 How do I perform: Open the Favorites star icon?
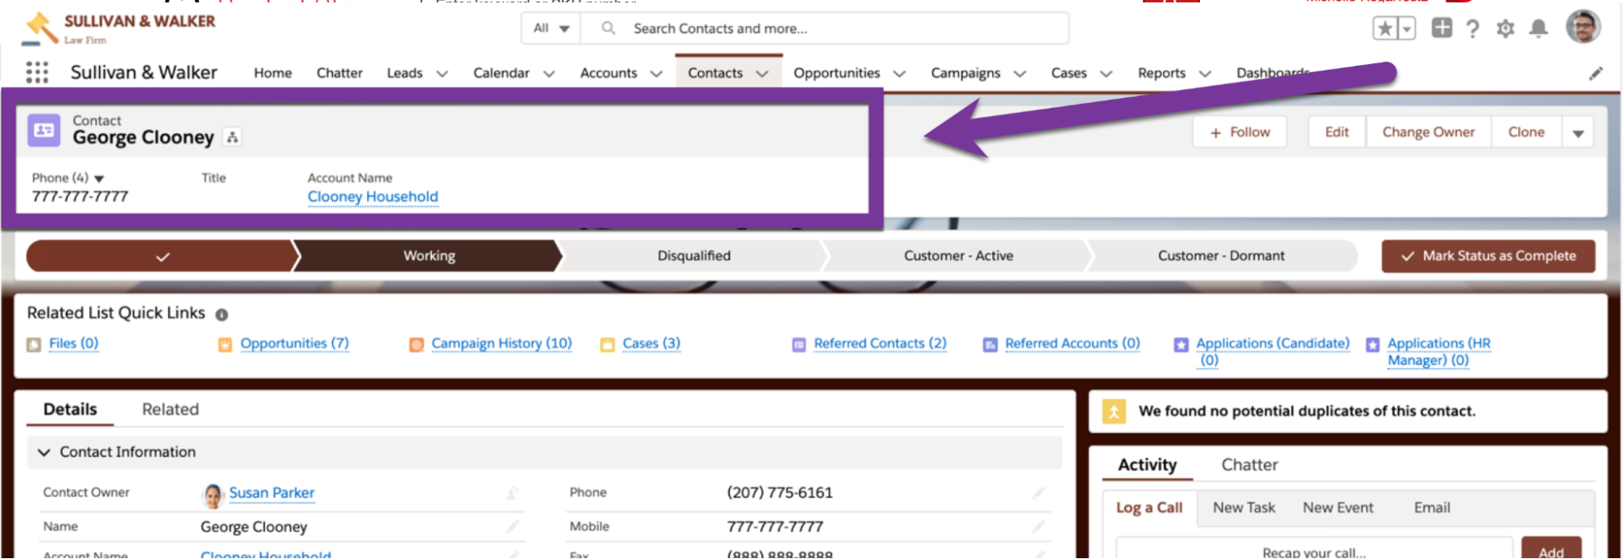tap(1385, 28)
